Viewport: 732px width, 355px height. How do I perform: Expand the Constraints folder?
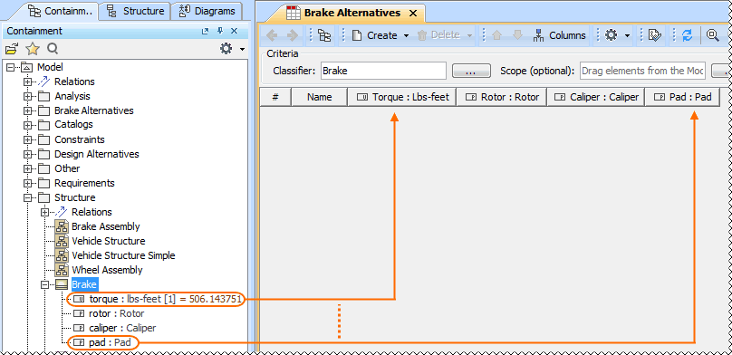27,139
